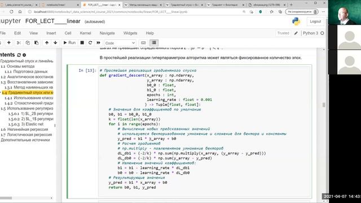Open the cell type dropdown showing Code

[x=120, y=43]
